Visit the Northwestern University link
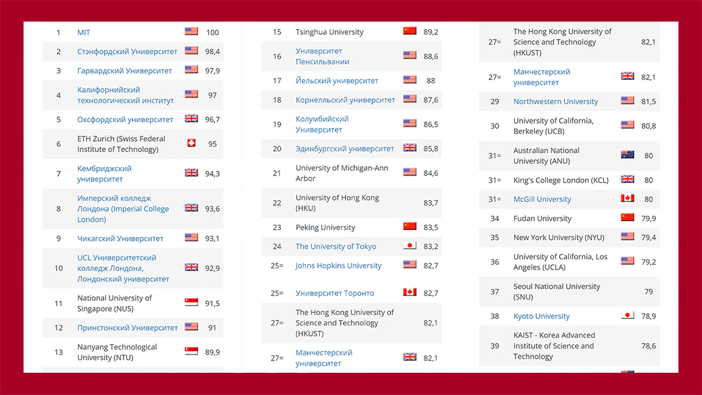Viewport: 702px width, 395px height. coord(556,101)
